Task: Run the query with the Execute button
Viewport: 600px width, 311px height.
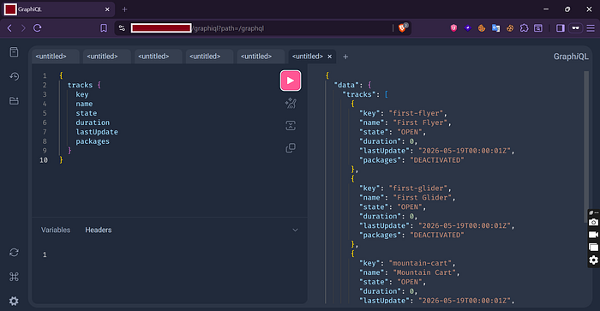Action: pyautogui.click(x=291, y=81)
